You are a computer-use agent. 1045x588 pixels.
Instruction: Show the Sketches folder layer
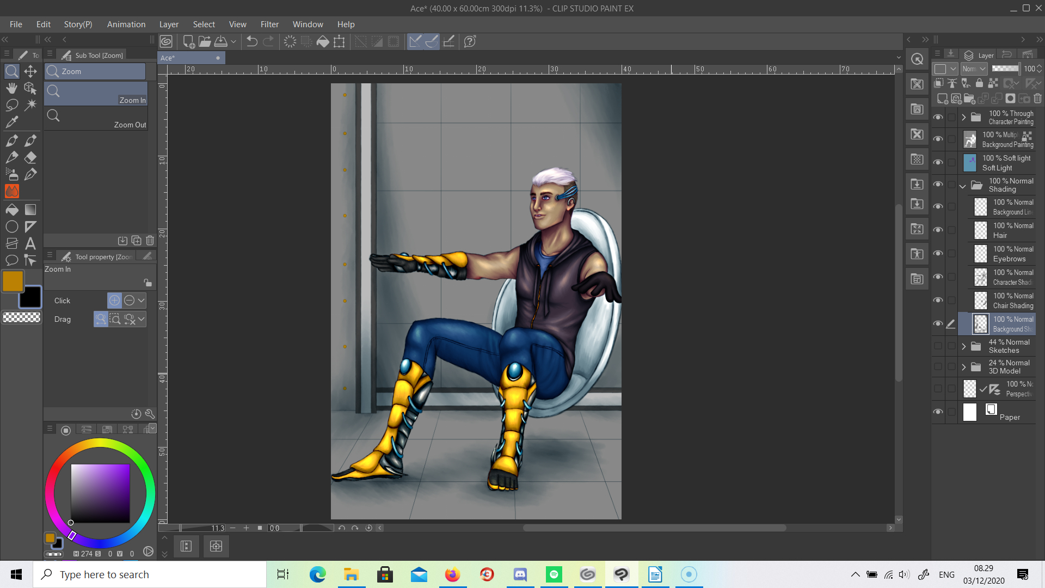coord(938,346)
